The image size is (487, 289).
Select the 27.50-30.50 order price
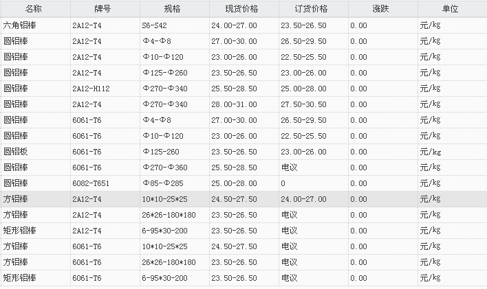(303, 104)
